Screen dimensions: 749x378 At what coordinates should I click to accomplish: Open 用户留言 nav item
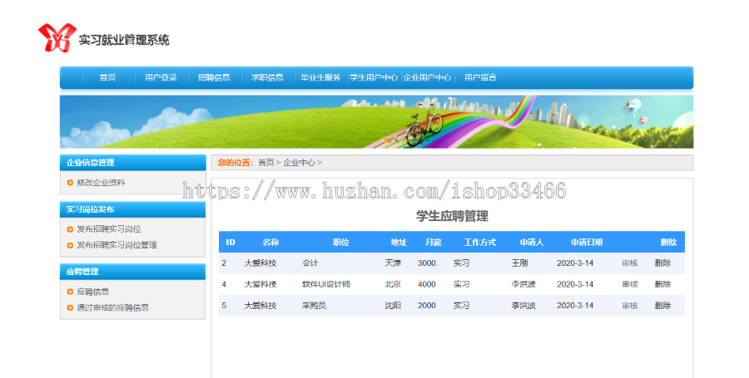[480, 77]
